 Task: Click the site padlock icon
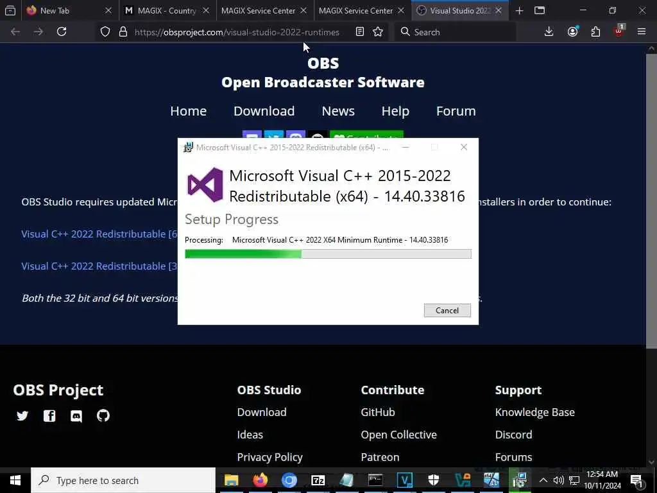123,32
